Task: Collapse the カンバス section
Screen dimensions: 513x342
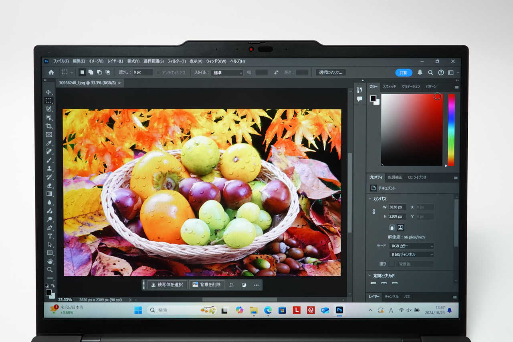Action: (x=370, y=198)
